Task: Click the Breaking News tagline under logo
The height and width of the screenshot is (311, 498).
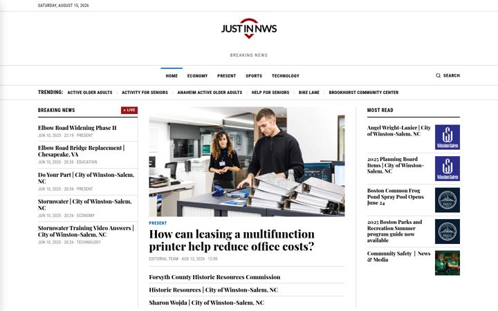Action: [x=249, y=55]
